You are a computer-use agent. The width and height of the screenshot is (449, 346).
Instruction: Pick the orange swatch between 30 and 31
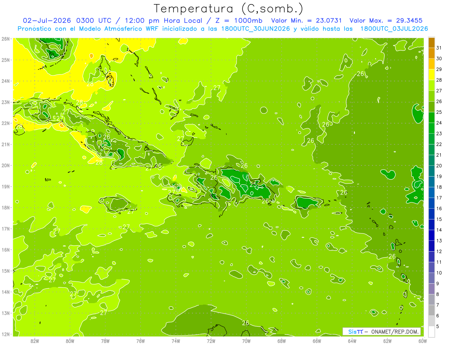431,53
